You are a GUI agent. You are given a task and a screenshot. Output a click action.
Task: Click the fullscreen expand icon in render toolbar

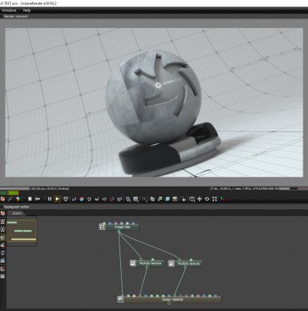click(x=215, y=199)
